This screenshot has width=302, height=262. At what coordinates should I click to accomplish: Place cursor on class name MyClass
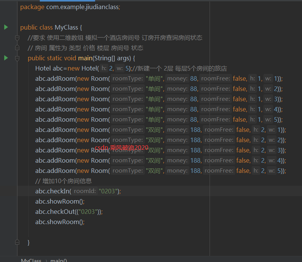coord(66,27)
